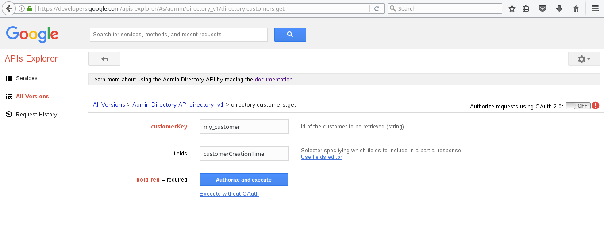Click the All Versions sidebar icon
Image resolution: width=604 pixels, height=228 pixels.
click(9, 97)
